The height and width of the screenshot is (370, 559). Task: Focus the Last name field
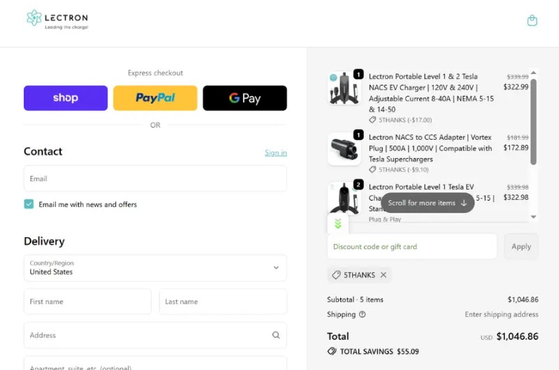[x=223, y=301]
